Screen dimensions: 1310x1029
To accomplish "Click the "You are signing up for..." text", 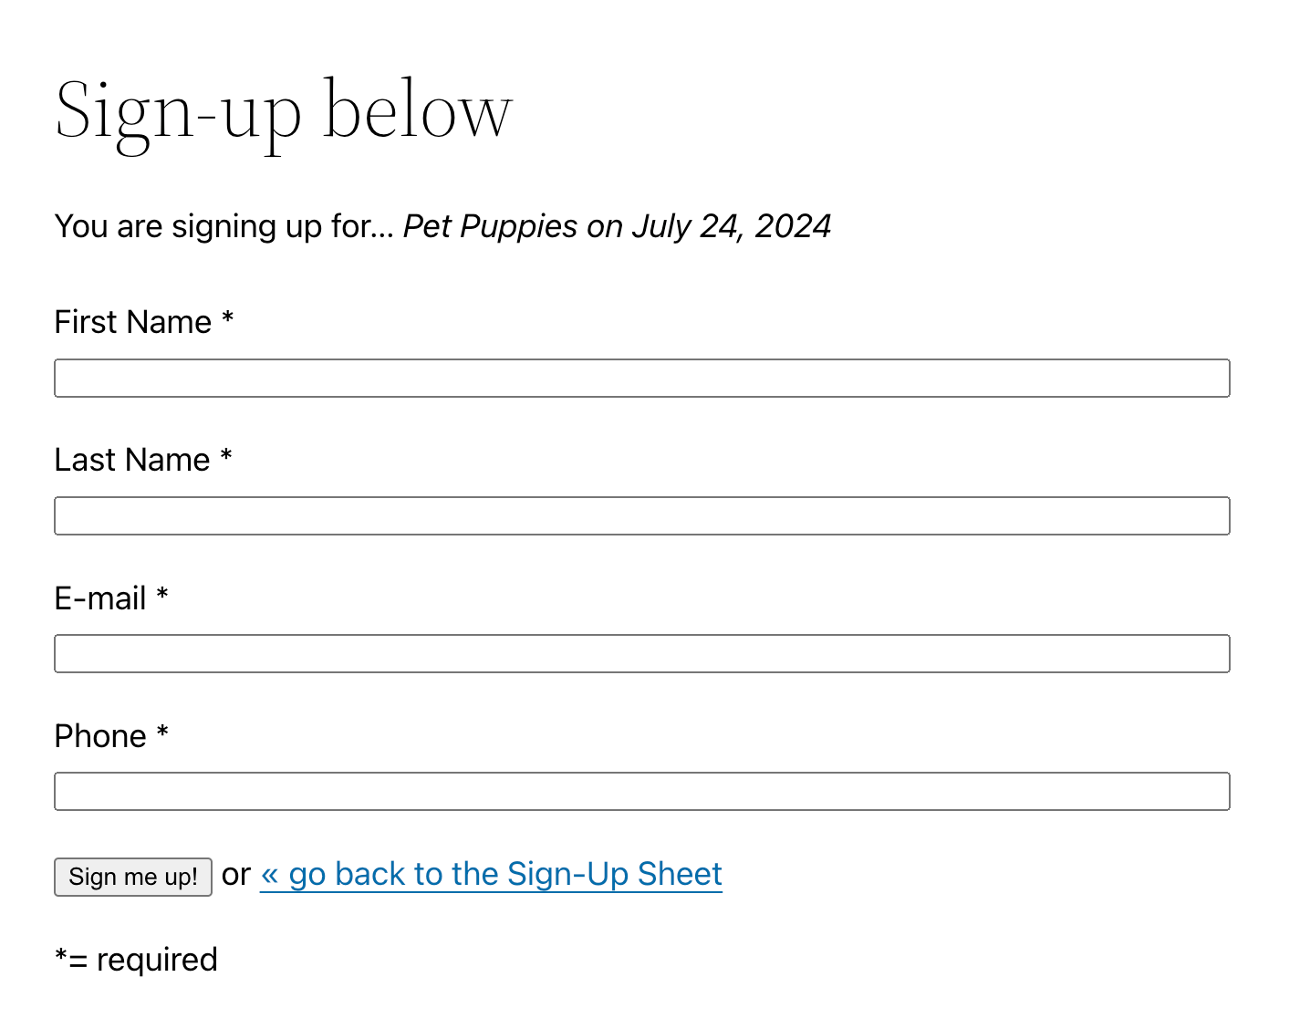I will (x=224, y=227).
